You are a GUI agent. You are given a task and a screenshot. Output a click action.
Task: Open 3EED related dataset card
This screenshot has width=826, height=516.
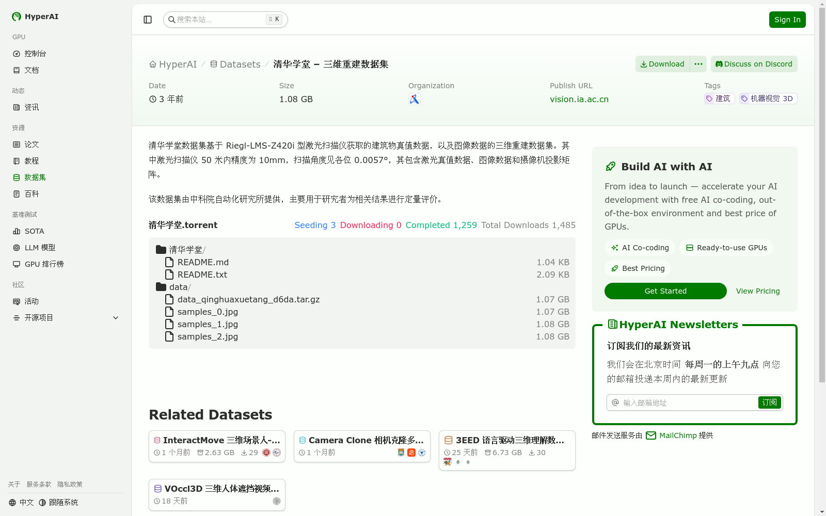[x=507, y=450]
